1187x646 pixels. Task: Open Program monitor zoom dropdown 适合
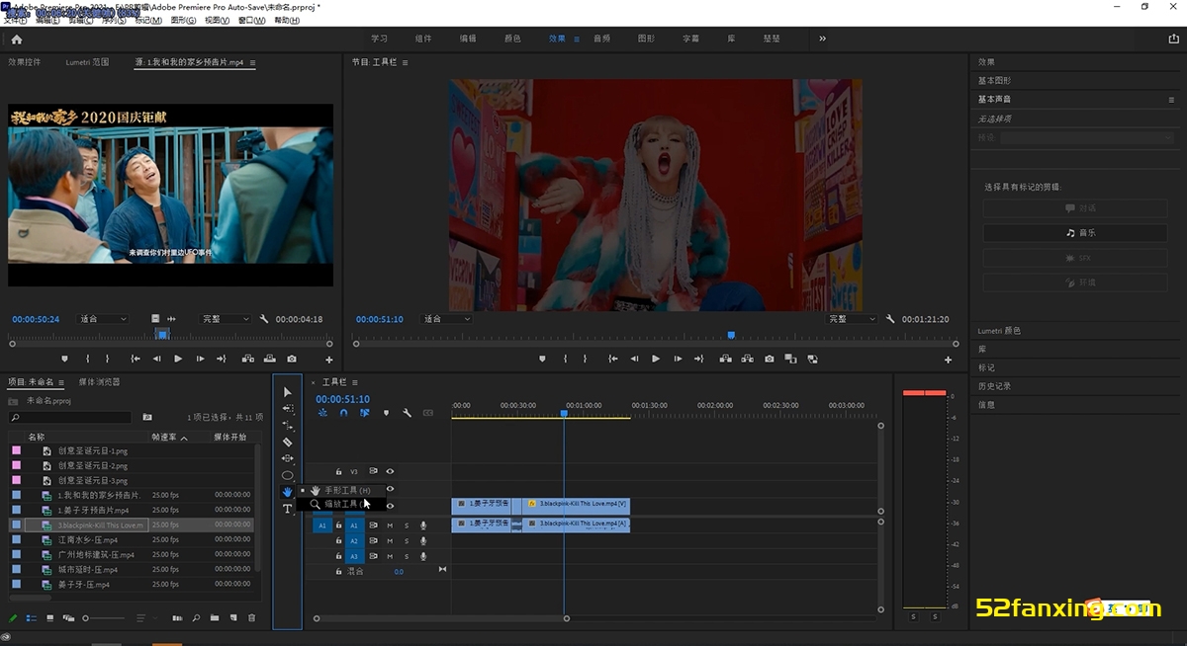pyautogui.click(x=445, y=319)
